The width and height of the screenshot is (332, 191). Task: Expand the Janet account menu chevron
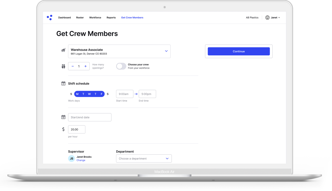click(279, 17)
